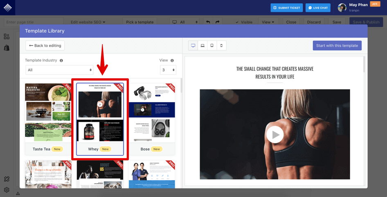Select the About Us sports template

tap(100, 175)
